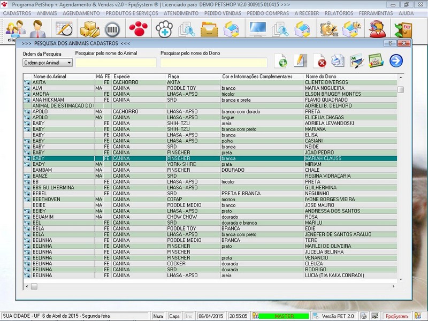Click the delete record red X icon
The width and height of the screenshot is (428, 321).
pyautogui.click(x=319, y=61)
